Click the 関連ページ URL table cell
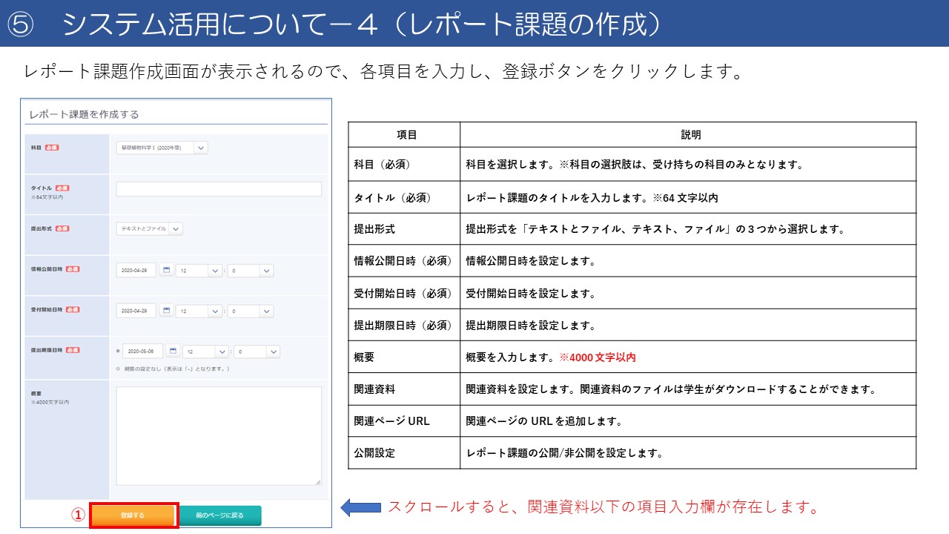 (404, 421)
